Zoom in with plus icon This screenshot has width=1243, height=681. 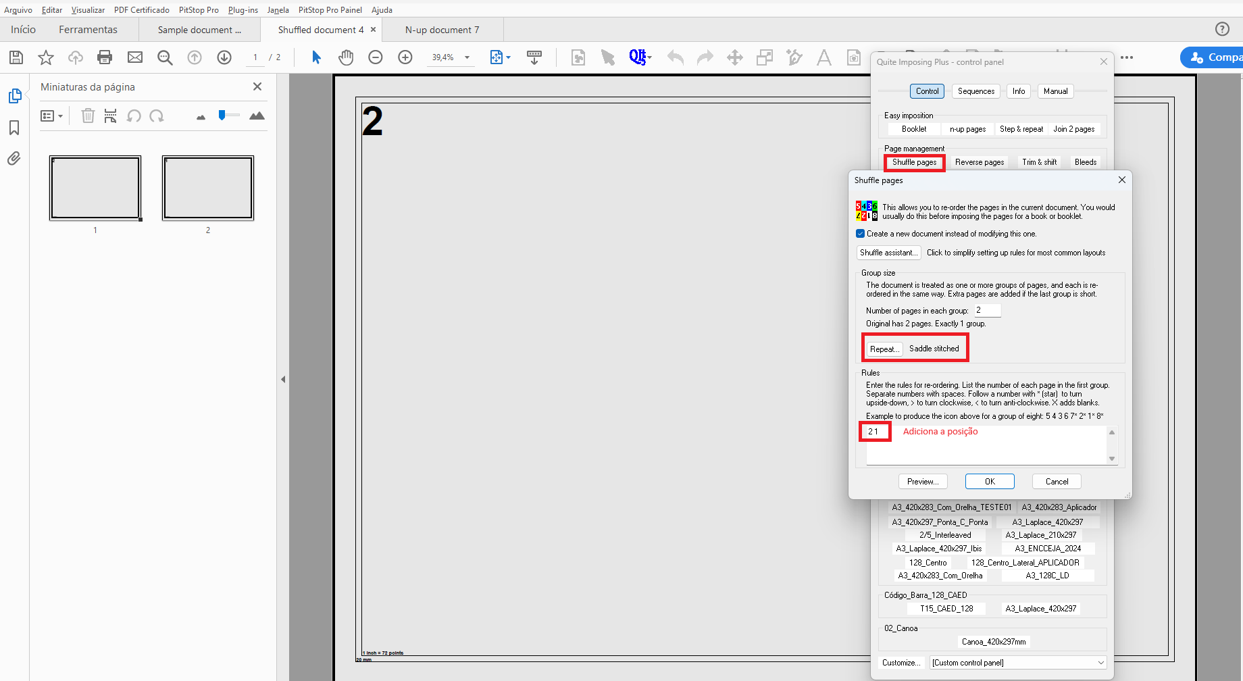coord(405,57)
